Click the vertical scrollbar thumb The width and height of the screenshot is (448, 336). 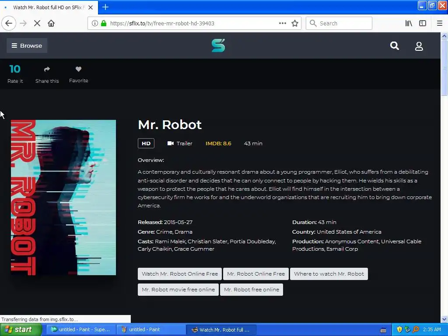coord(444,68)
